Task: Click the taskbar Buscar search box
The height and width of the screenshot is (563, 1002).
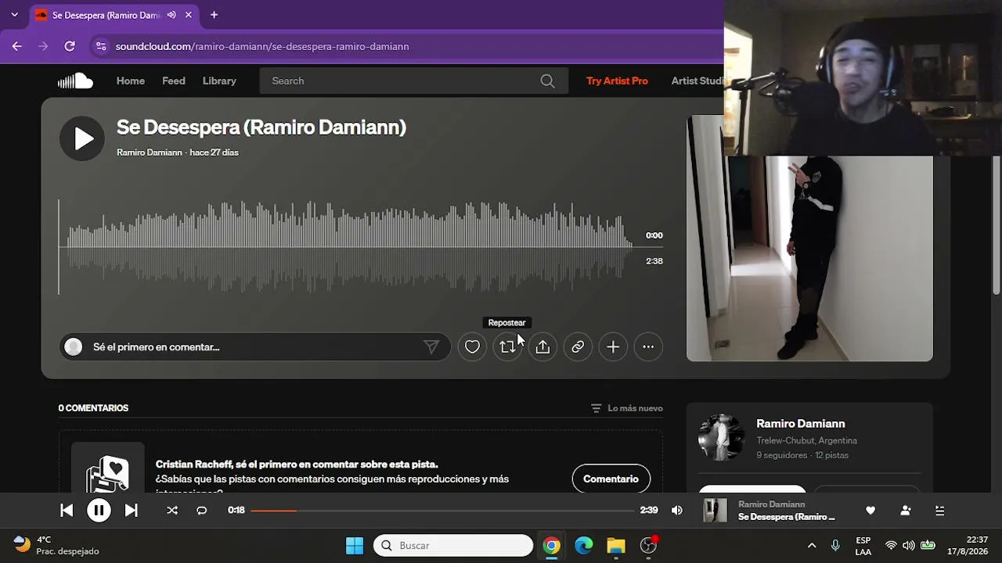Action: [453, 545]
